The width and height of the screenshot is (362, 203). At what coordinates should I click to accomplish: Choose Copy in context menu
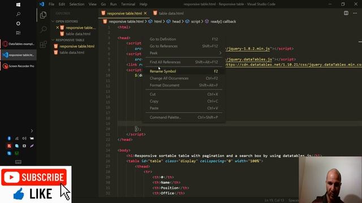coord(184,101)
